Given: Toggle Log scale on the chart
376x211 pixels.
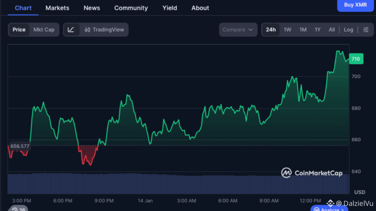Looking at the screenshot, I should pos(348,30).
